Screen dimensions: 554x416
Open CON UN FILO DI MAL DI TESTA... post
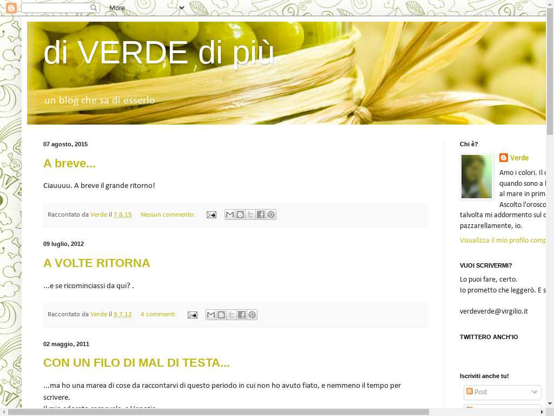coord(136,363)
